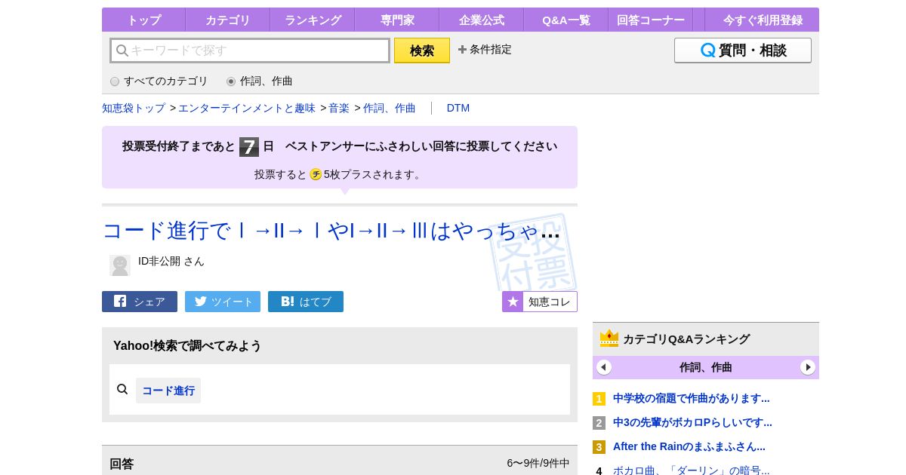Add question to 知恵コレ star button
Image resolution: width=906 pixels, height=475 pixels.
(x=540, y=302)
